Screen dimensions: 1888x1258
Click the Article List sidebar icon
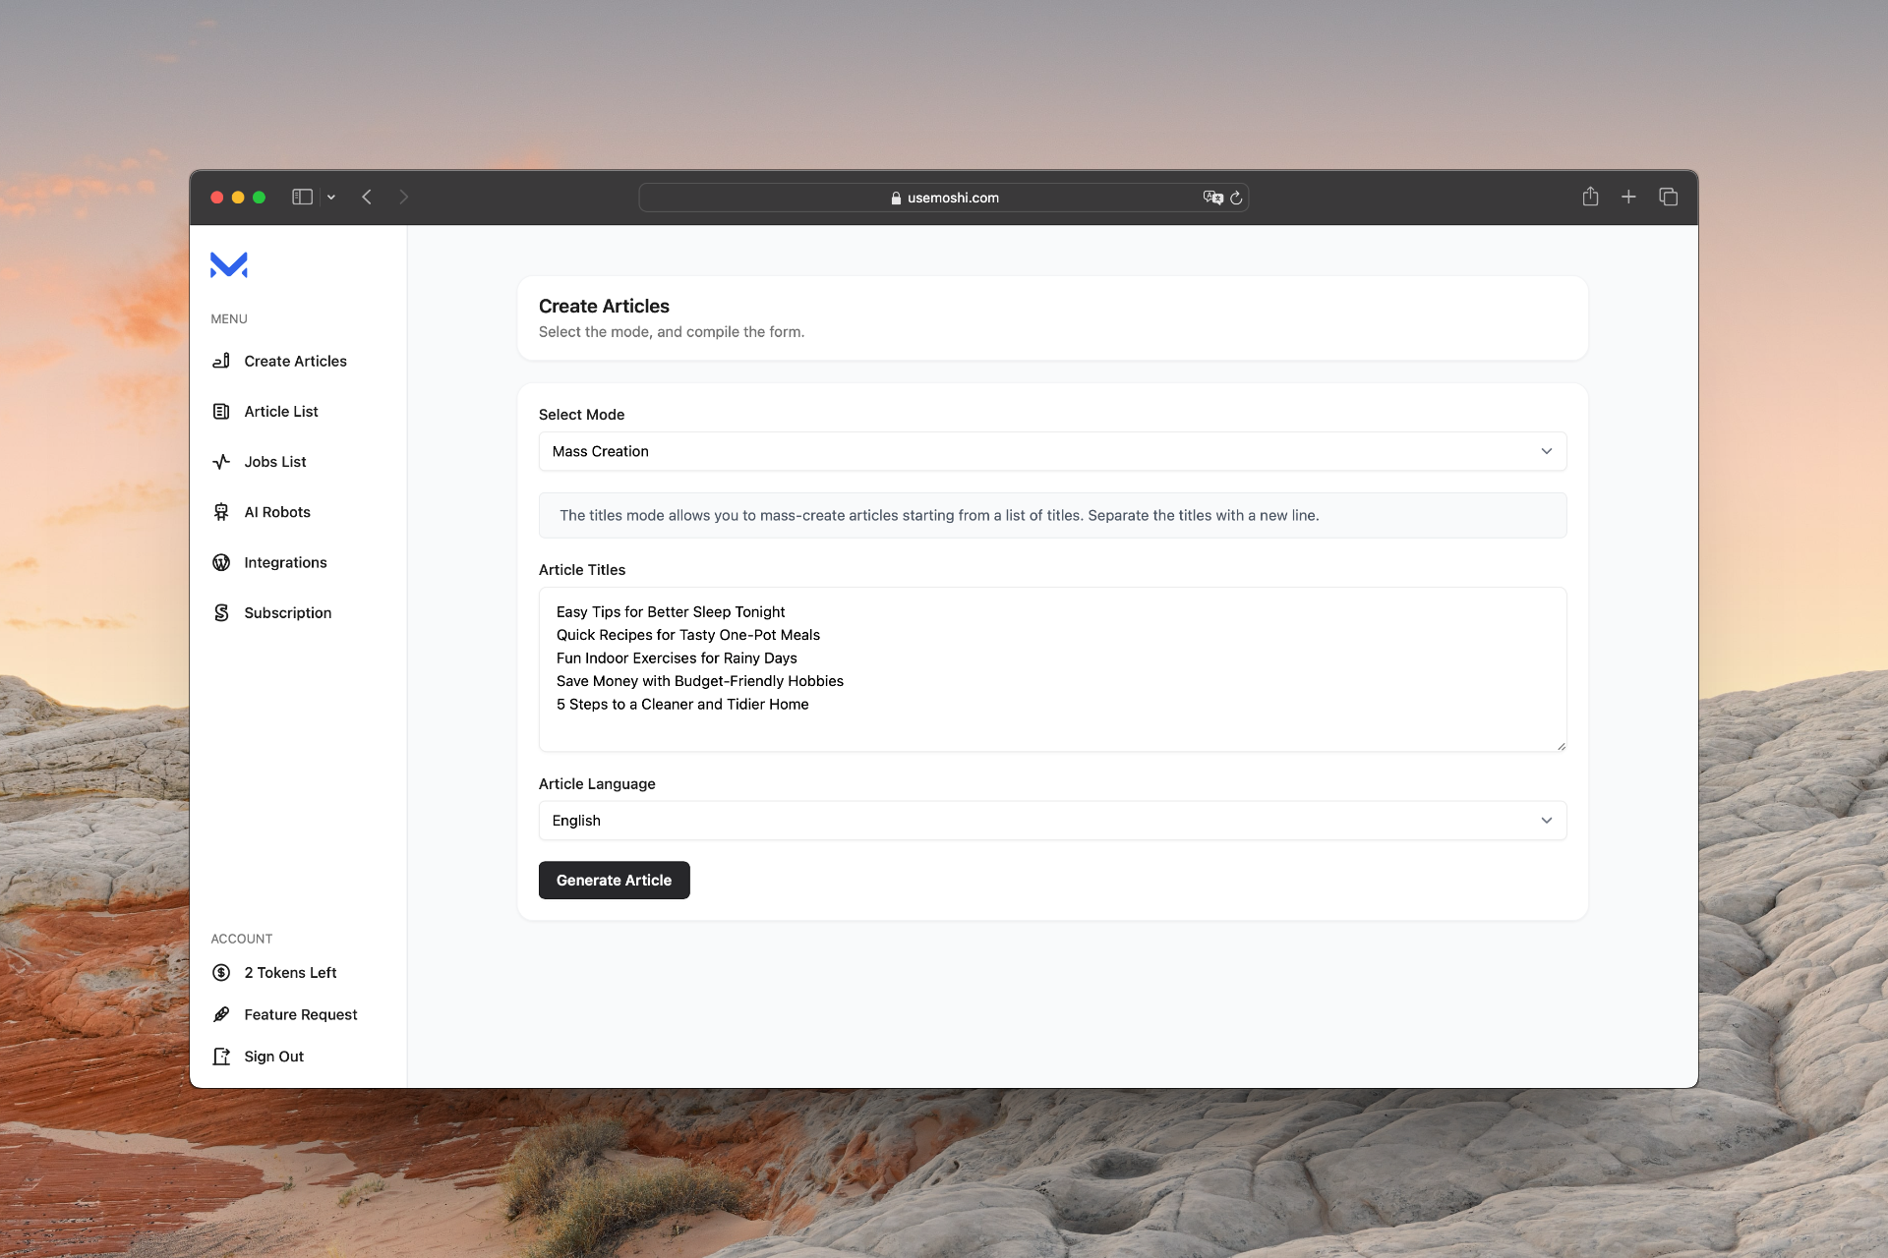(x=221, y=411)
